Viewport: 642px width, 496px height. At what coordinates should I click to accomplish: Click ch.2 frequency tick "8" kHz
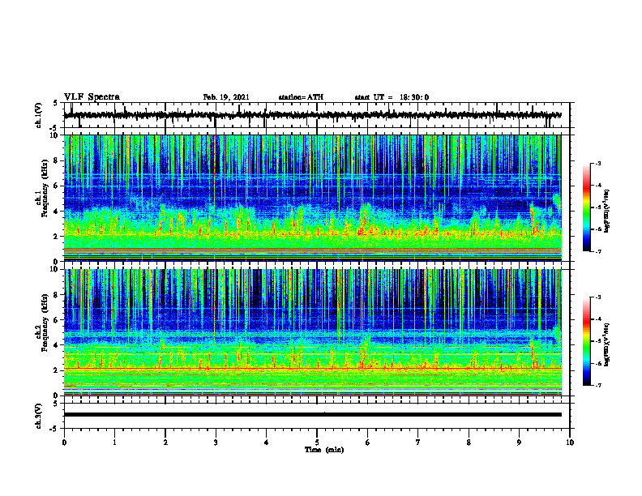(57, 295)
